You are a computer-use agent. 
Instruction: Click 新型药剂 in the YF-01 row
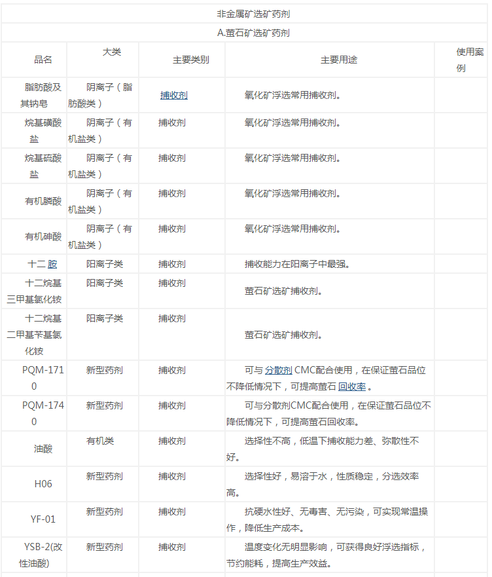click(105, 511)
